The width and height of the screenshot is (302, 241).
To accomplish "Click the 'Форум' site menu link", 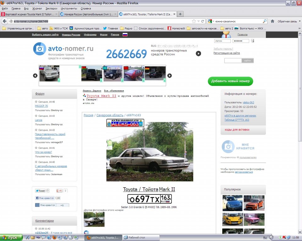I will (x=103, y=35).
